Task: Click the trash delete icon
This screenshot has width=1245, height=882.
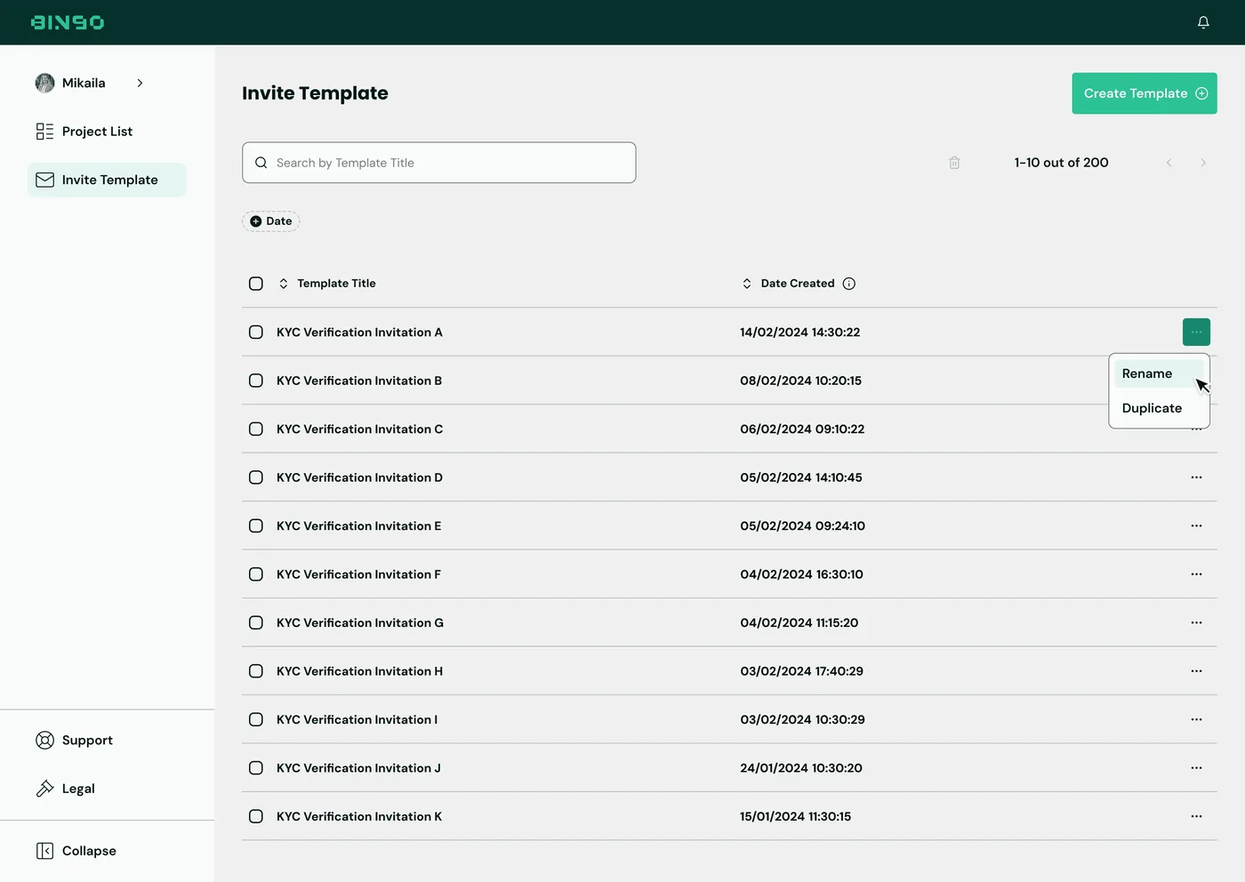Action: click(954, 163)
